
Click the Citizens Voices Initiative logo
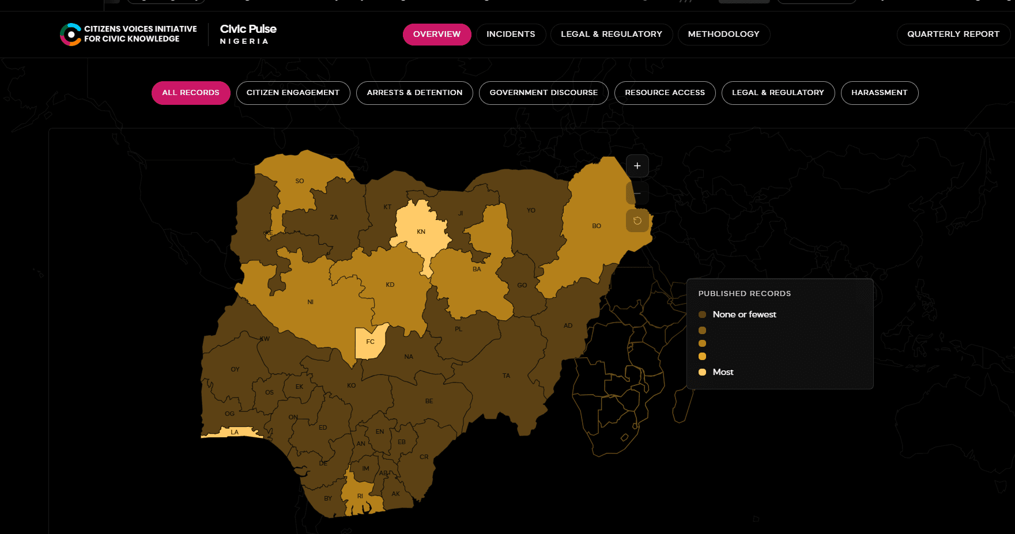[129, 34]
